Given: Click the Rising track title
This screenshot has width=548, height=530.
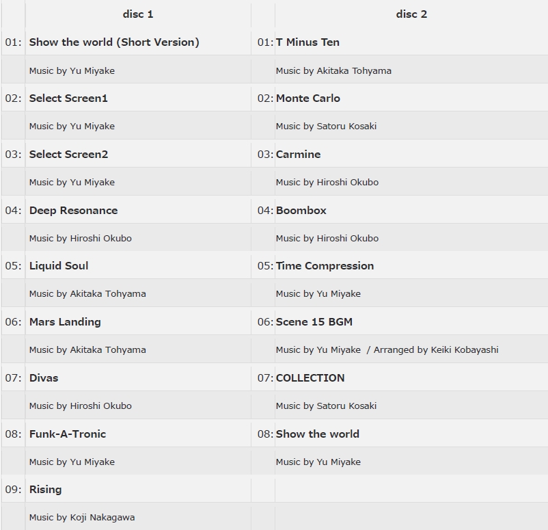Looking at the screenshot, I should click(x=45, y=490).
